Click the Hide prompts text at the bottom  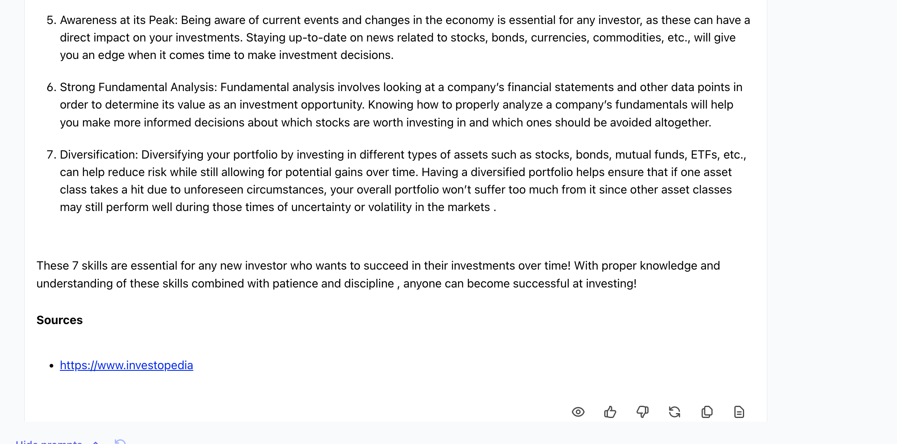coord(49,442)
